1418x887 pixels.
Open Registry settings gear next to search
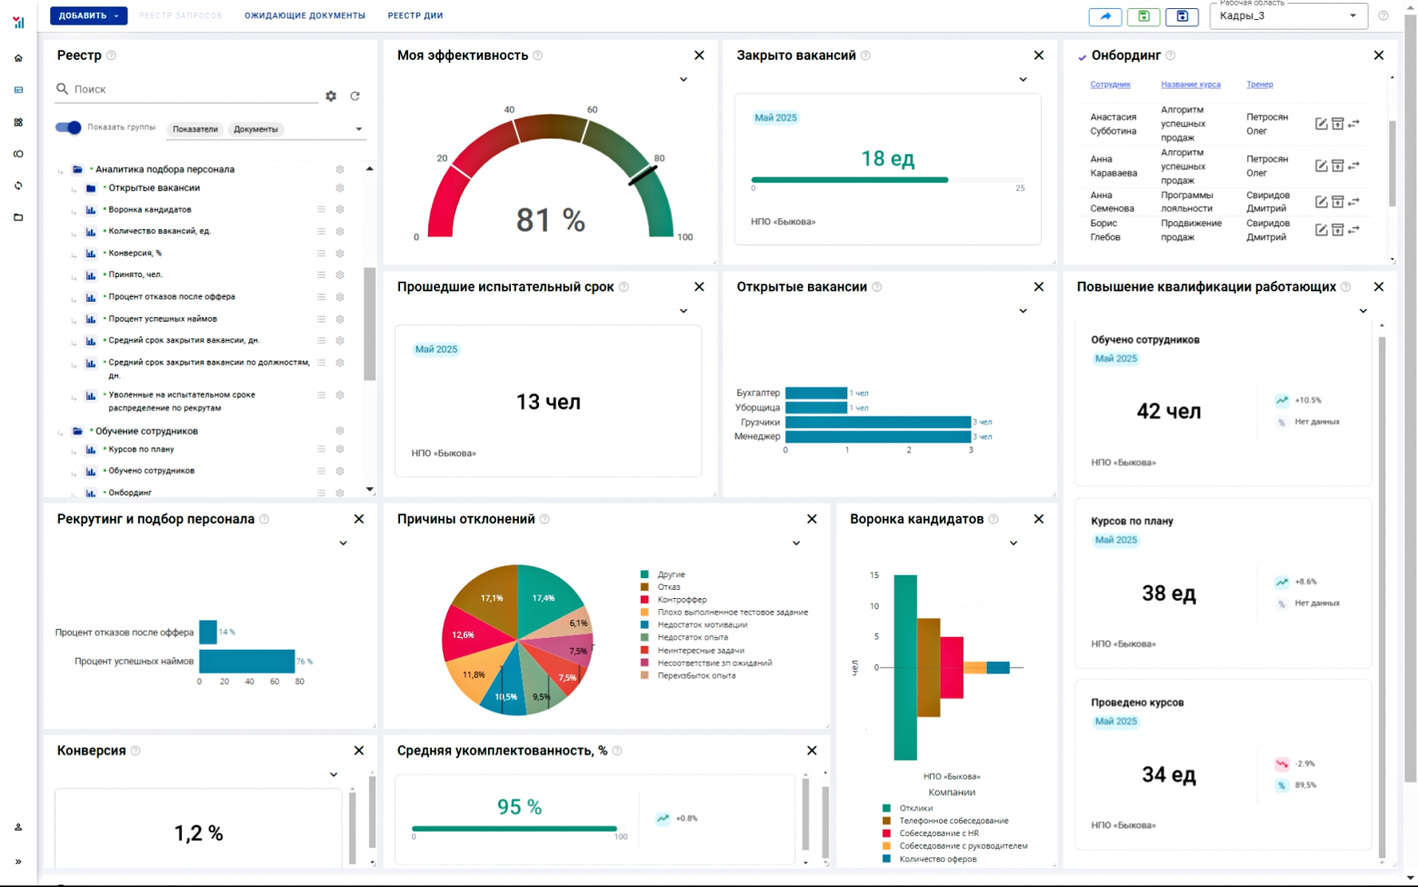click(x=331, y=95)
